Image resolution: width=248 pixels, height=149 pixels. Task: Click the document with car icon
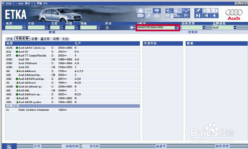[178, 16]
